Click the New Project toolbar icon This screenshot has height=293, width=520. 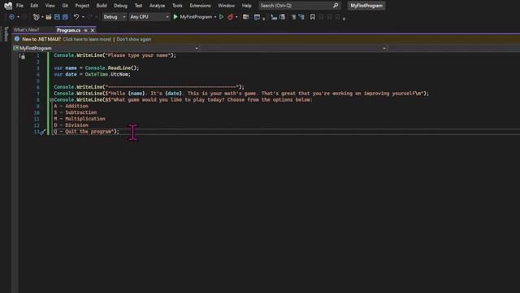pyautogui.click(x=36, y=17)
